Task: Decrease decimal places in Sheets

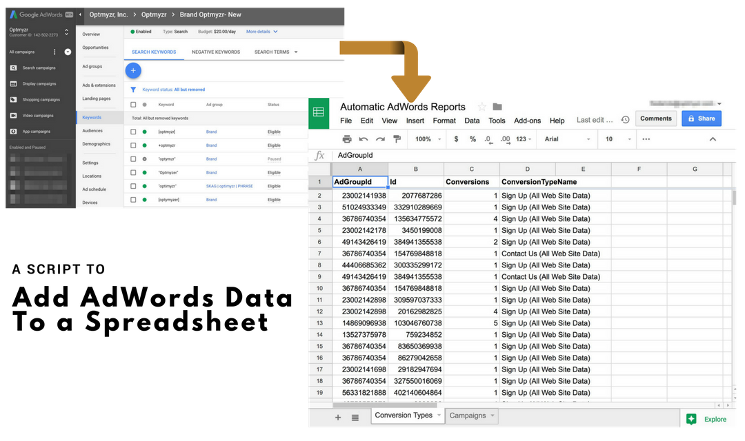Action: point(488,139)
